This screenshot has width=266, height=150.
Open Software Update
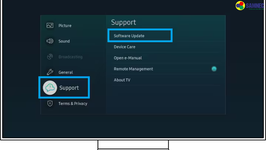pyautogui.click(x=129, y=36)
